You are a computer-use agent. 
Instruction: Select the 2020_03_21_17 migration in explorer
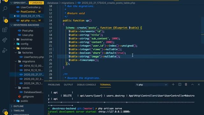pos(34,74)
